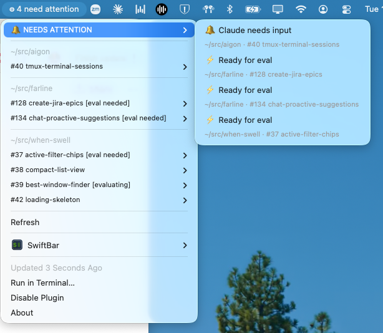The image size is (383, 333).
Task: Click '~/src/aigon · #40 tmux-terminal-sessions' subtitle
Action: coord(272,44)
